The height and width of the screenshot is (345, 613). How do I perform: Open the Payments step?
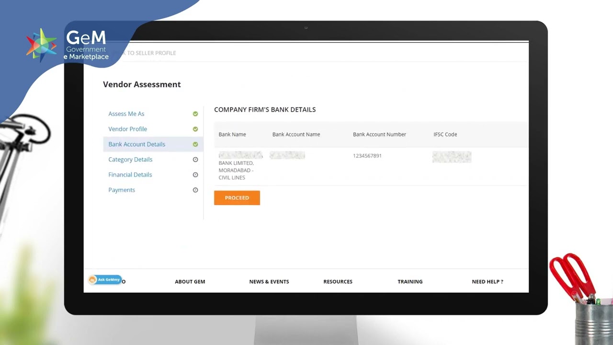coord(122,190)
